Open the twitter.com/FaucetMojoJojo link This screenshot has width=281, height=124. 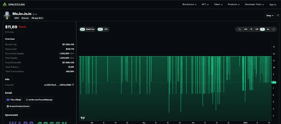pyautogui.click(x=39, y=100)
